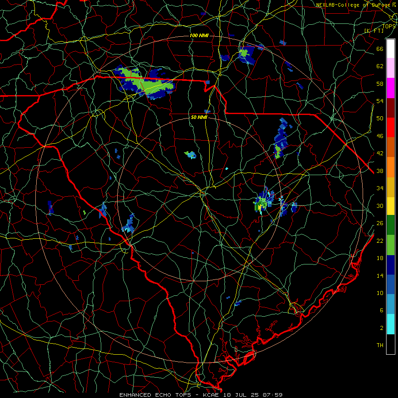Click the "100 NMI" range ring label
This screenshot has height=398, width=398.
(x=199, y=35)
